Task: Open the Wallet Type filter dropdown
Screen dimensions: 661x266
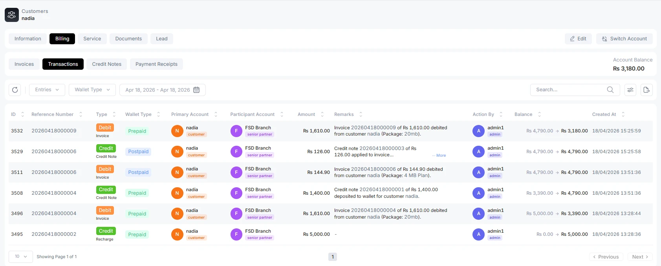Action: 92,90
